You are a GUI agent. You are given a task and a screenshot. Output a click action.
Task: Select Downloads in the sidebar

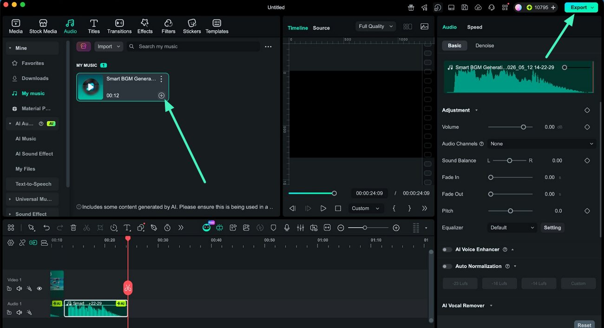35,79
